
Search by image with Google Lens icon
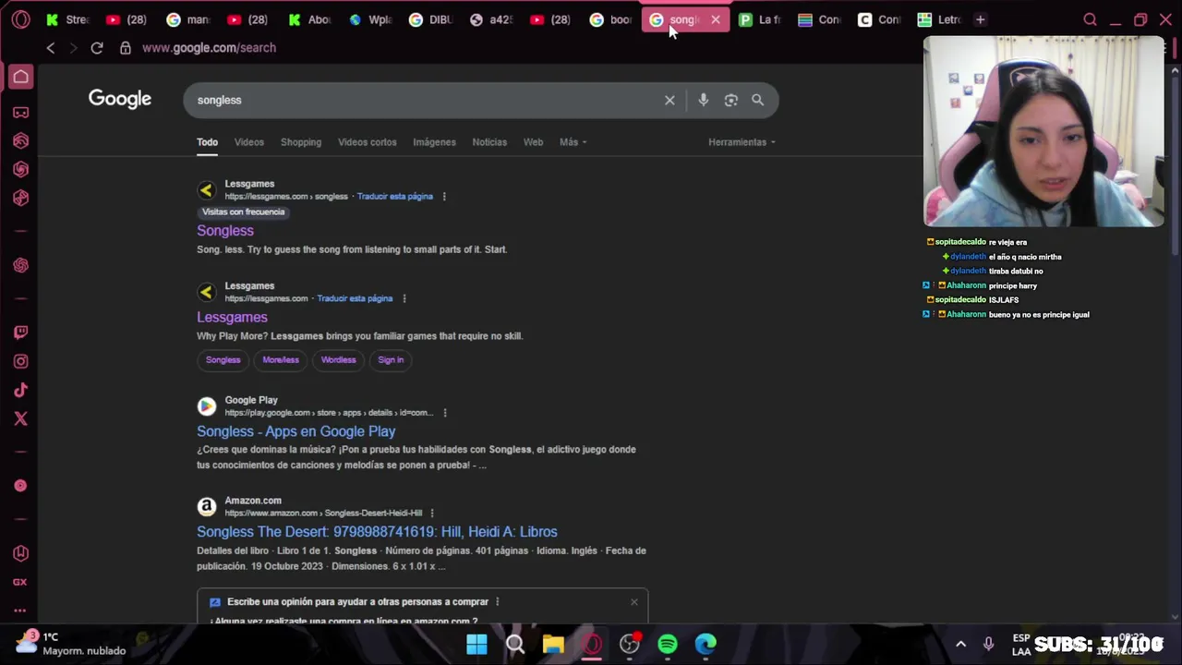[x=731, y=100]
